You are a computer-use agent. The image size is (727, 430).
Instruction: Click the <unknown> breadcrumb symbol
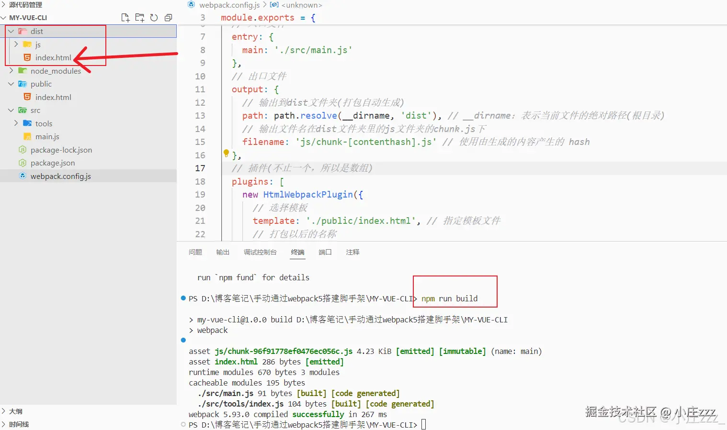[x=302, y=5]
